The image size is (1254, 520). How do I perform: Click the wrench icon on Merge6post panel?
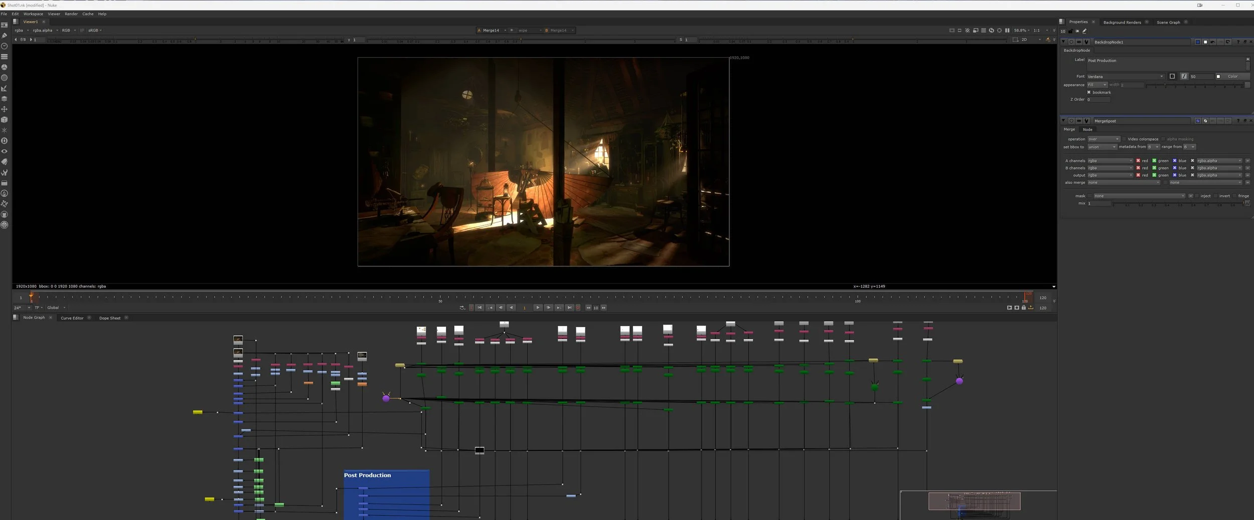coord(1086,121)
